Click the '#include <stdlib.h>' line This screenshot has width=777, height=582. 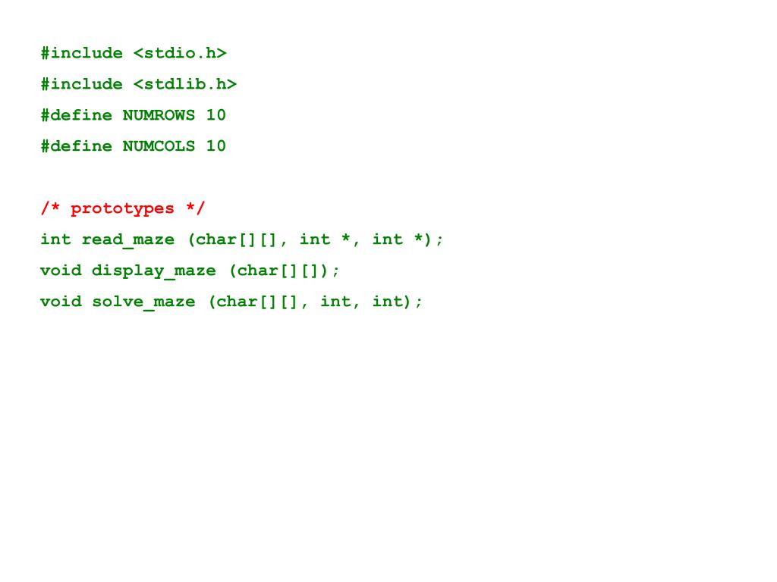pyautogui.click(x=138, y=84)
